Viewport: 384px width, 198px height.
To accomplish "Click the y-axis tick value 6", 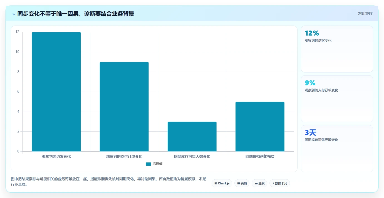I will click(x=18, y=92).
